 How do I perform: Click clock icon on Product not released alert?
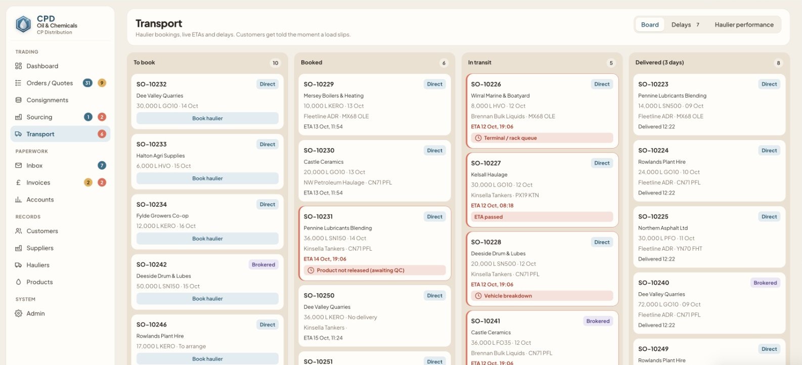click(x=311, y=270)
